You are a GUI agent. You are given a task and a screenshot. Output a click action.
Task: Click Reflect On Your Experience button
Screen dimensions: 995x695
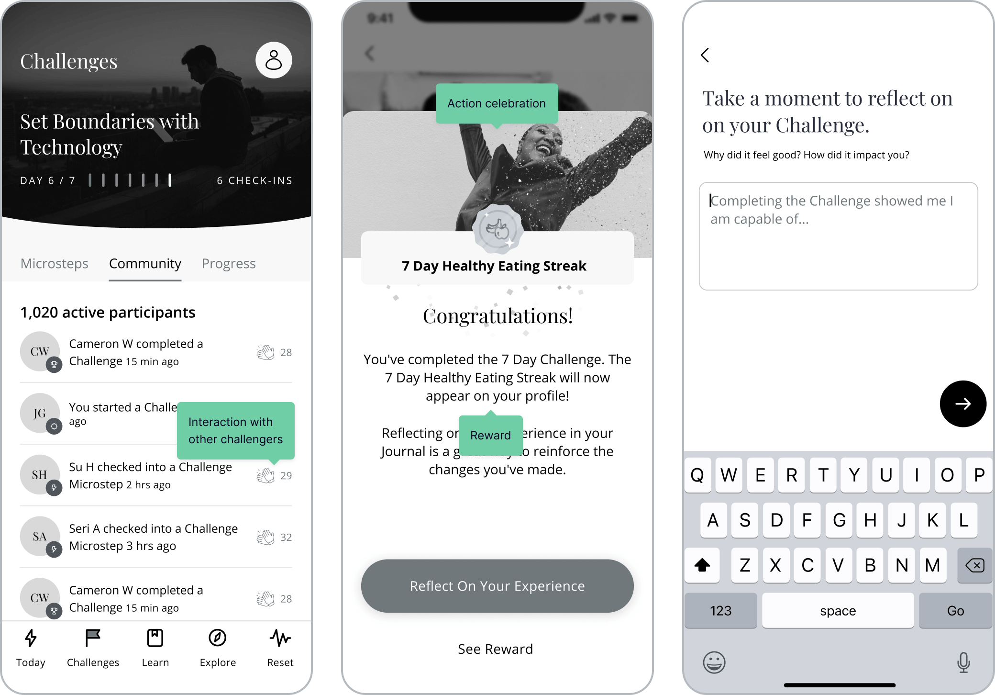pos(496,586)
